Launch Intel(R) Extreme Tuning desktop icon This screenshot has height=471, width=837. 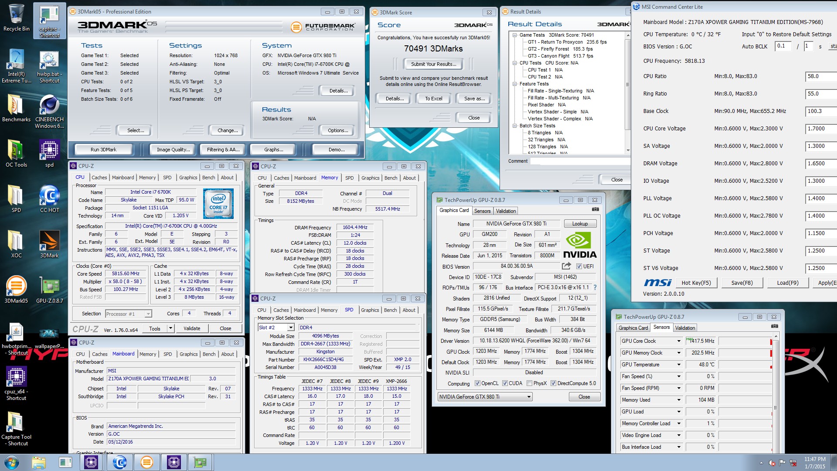16,66
